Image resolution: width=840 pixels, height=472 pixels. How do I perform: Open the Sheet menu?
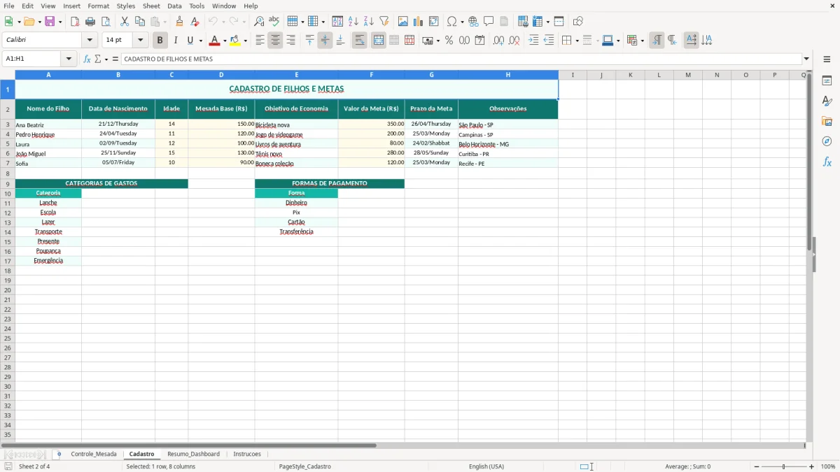[x=151, y=6]
